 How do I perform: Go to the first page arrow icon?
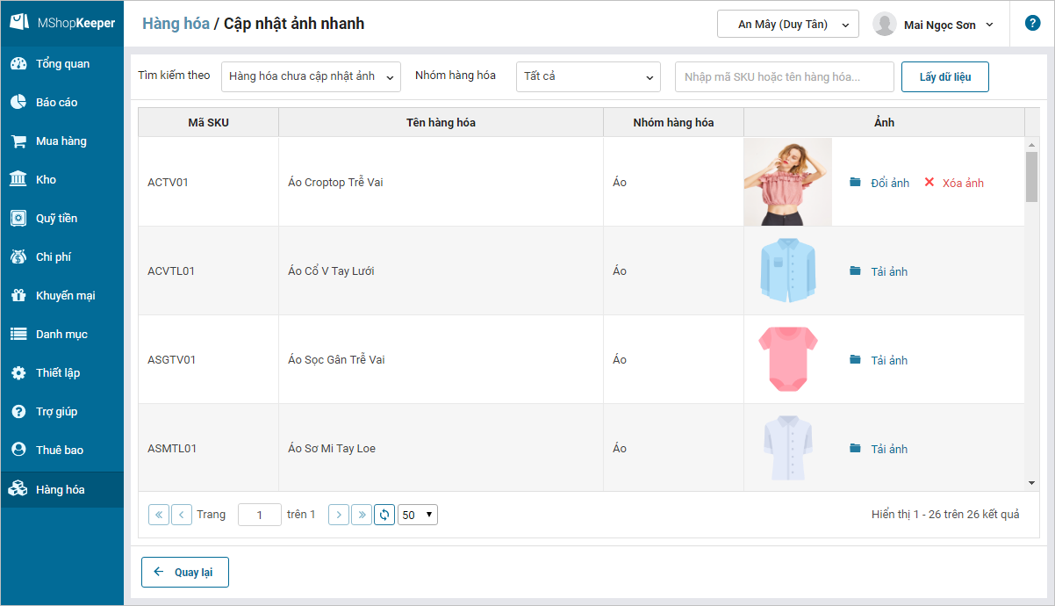coord(159,515)
